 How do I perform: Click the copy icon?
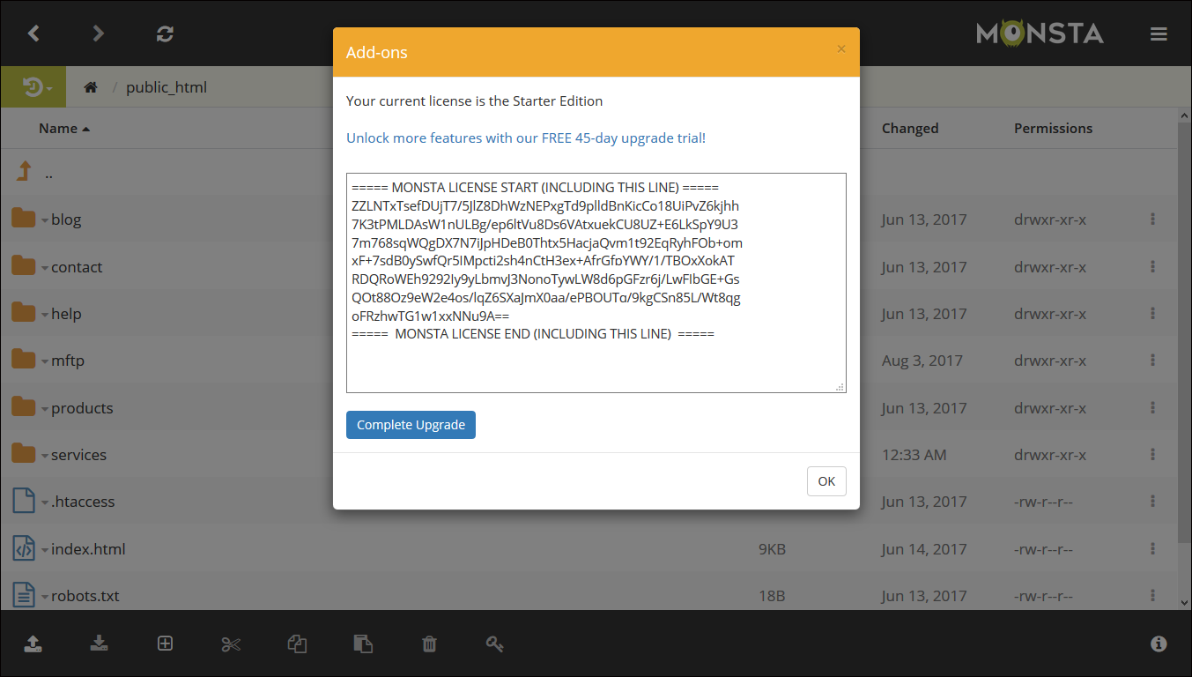pyautogui.click(x=297, y=644)
